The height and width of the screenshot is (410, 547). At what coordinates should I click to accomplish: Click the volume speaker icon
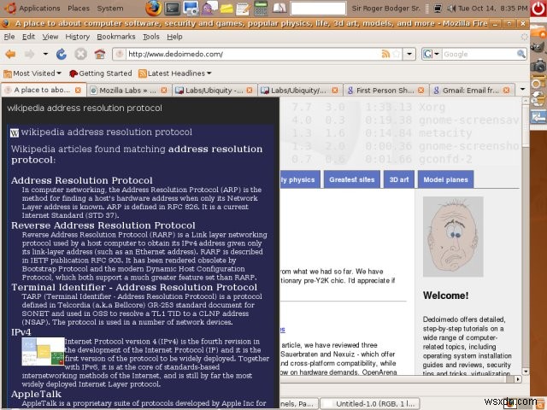tap(452, 9)
